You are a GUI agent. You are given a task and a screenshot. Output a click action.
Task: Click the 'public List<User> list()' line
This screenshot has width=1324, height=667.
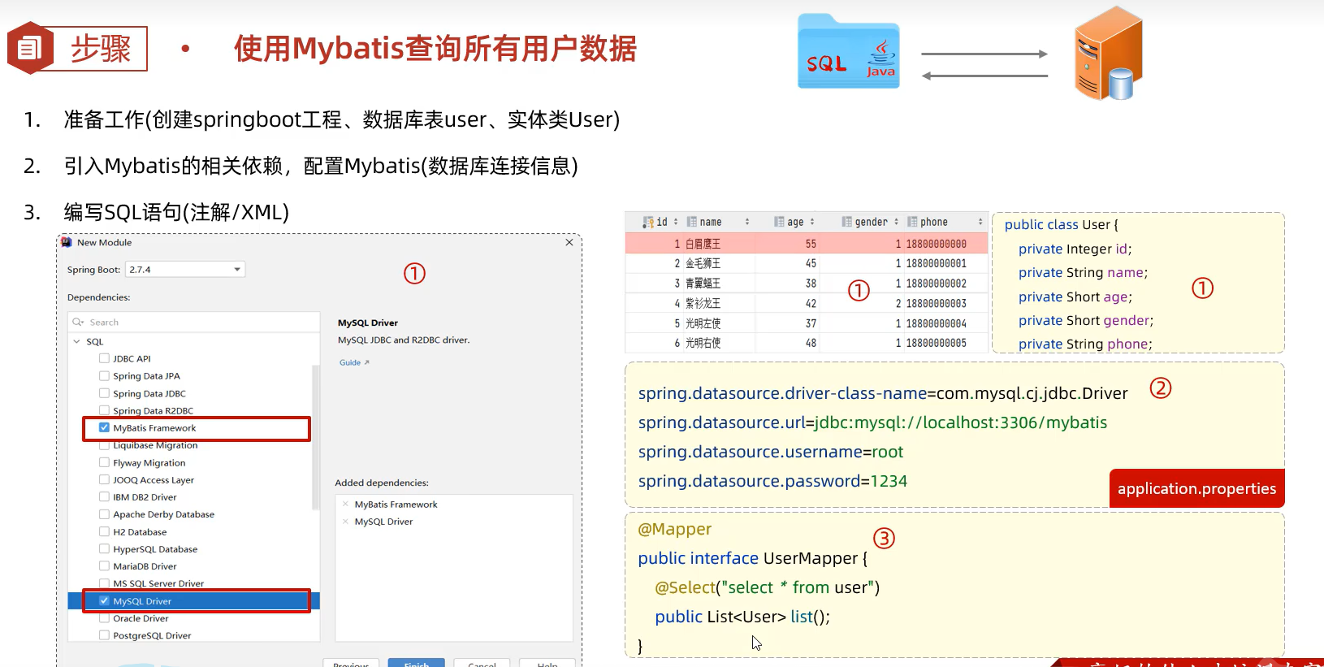(742, 617)
